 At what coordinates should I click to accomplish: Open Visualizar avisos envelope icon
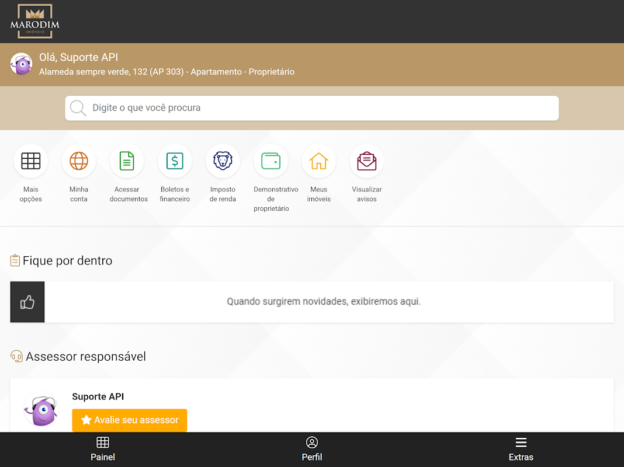(x=366, y=161)
